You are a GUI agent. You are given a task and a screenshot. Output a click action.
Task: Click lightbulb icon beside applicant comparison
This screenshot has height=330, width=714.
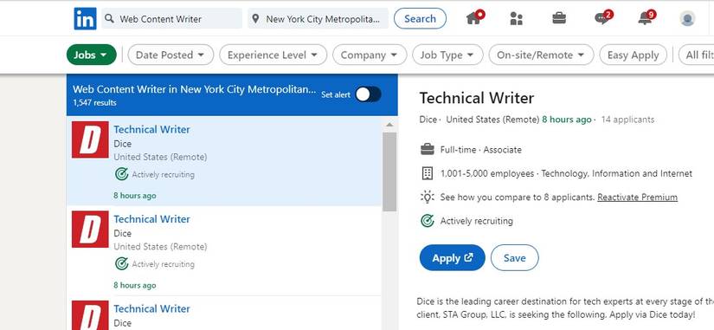pos(428,197)
